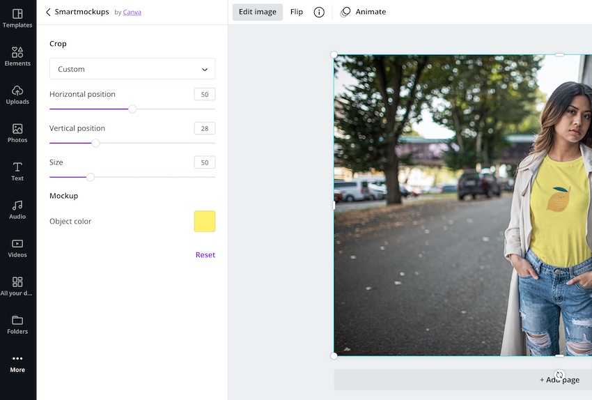
Task: Click the top-left corner resize handle
Action: click(334, 55)
